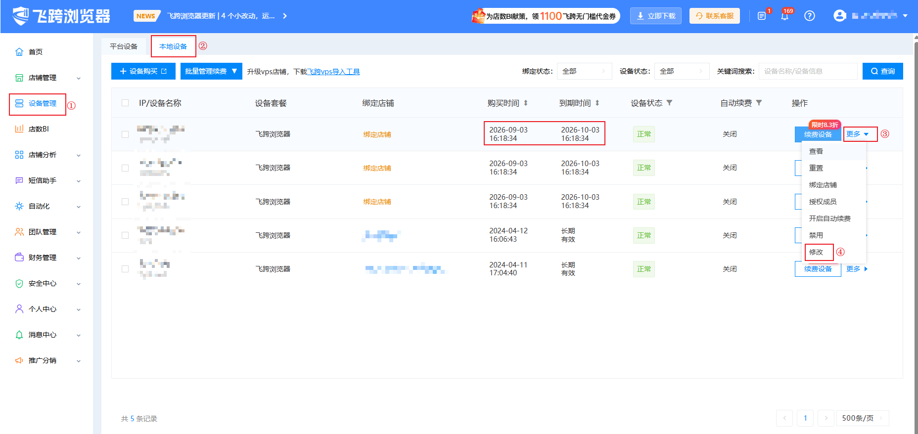Click the 财务管理 wallet icon
The height and width of the screenshot is (434, 918).
[x=19, y=258]
